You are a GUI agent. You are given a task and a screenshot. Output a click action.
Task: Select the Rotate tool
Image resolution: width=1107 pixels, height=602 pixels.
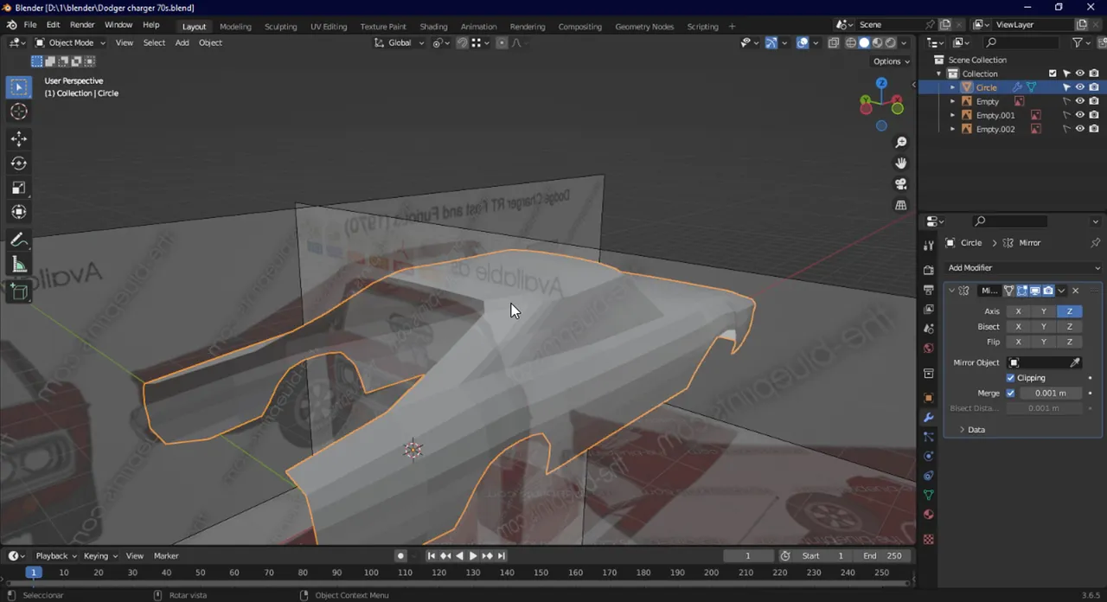19,163
